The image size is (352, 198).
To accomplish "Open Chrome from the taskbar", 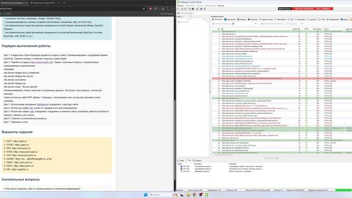I will point(194,195).
